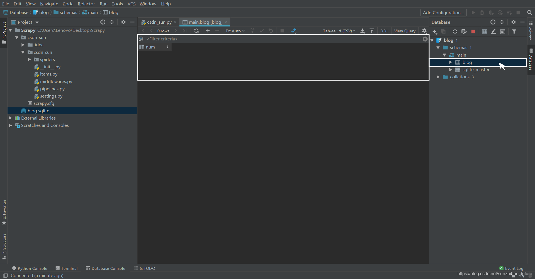
Task: Open the Python Console tool window
Action: 30,268
